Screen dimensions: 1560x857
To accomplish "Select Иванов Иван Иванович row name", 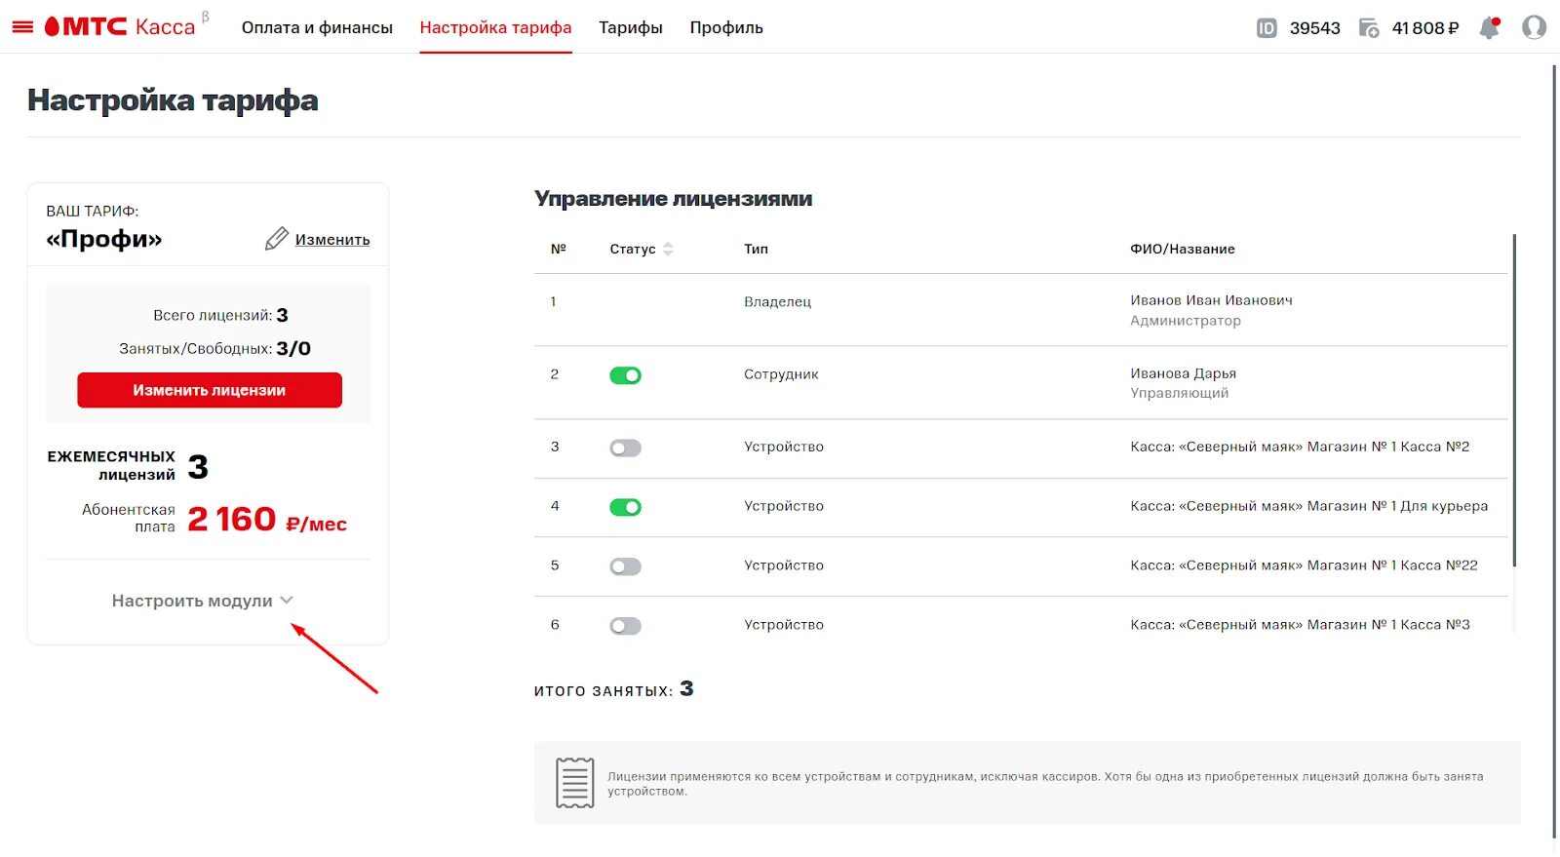I will 1212,300.
